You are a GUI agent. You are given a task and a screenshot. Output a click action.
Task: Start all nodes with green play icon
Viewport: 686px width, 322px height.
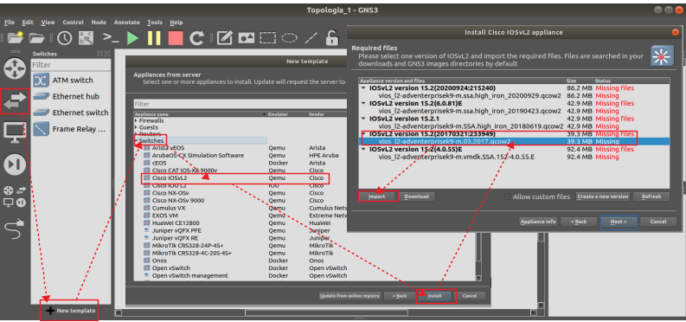tap(132, 37)
